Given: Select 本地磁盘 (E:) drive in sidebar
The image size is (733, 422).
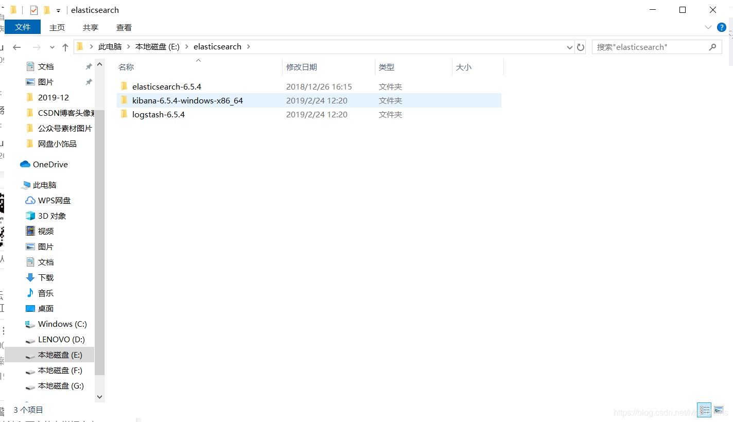Looking at the screenshot, I should (x=60, y=355).
